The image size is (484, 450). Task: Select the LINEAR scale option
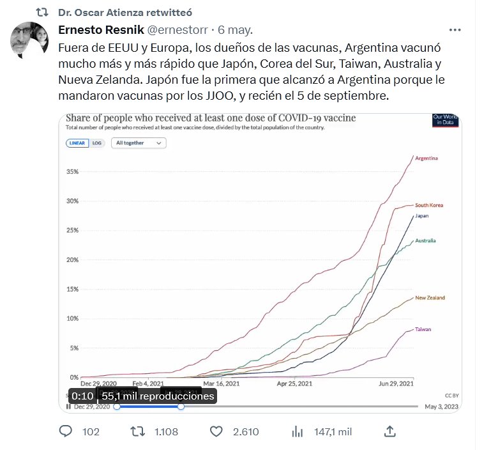(x=77, y=143)
